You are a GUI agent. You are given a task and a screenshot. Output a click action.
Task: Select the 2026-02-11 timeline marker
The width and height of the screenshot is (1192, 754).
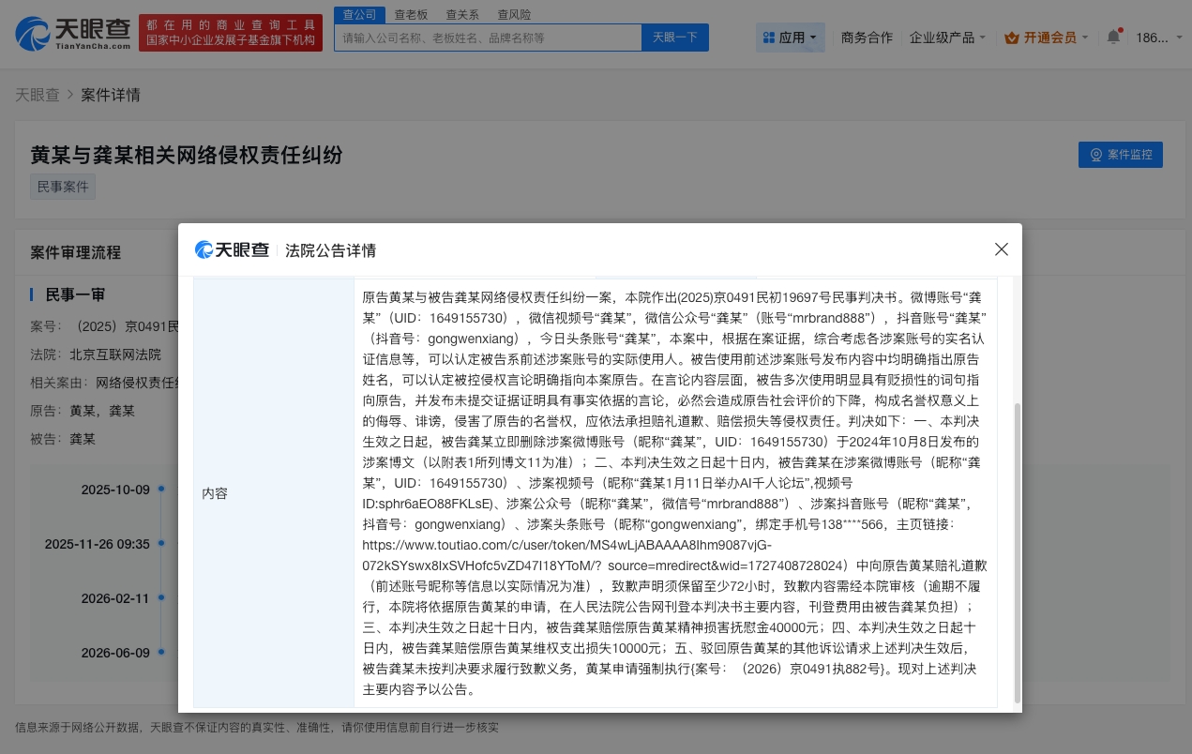point(161,598)
